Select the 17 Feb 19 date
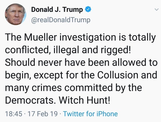 [x=39, y=114]
